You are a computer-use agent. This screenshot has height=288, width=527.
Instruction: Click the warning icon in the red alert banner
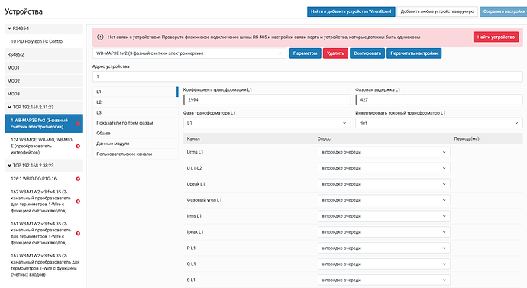100,37
